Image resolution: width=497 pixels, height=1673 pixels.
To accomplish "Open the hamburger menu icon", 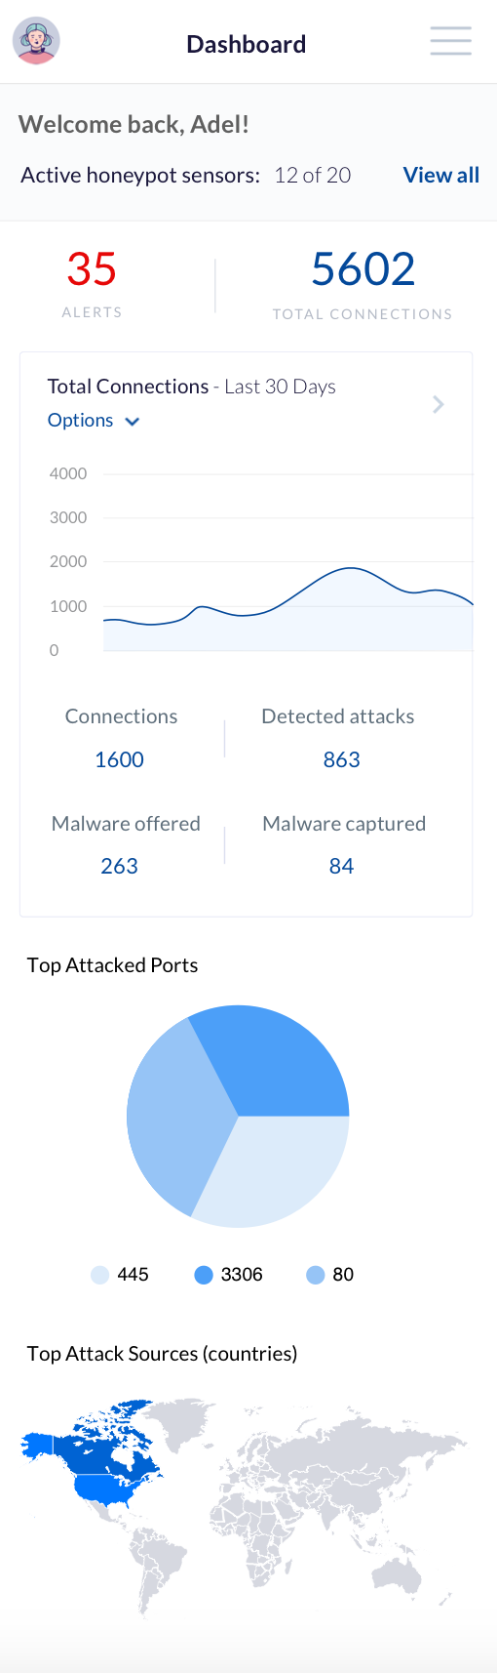I will coord(451,41).
